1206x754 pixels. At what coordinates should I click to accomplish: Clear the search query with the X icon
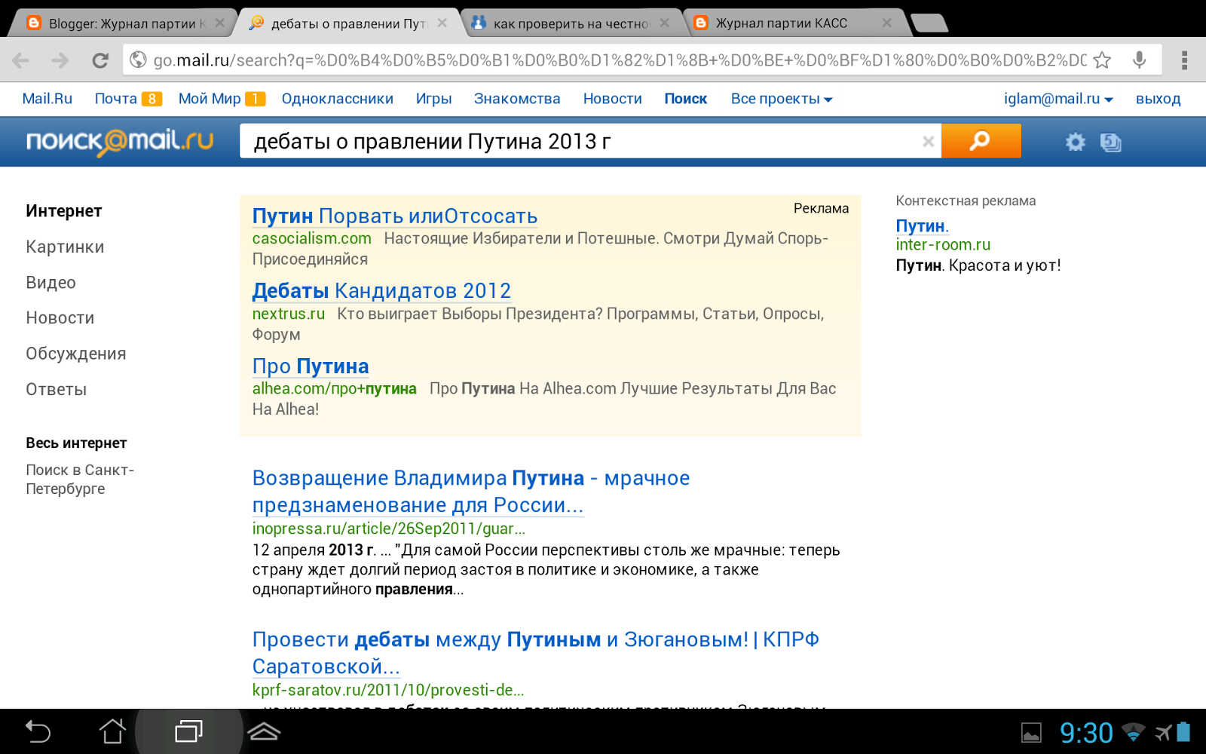929,141
